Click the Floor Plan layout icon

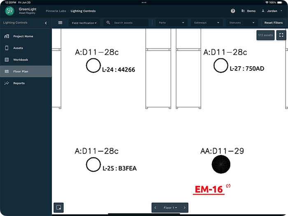pyautogui.click(x=7, y=72)
